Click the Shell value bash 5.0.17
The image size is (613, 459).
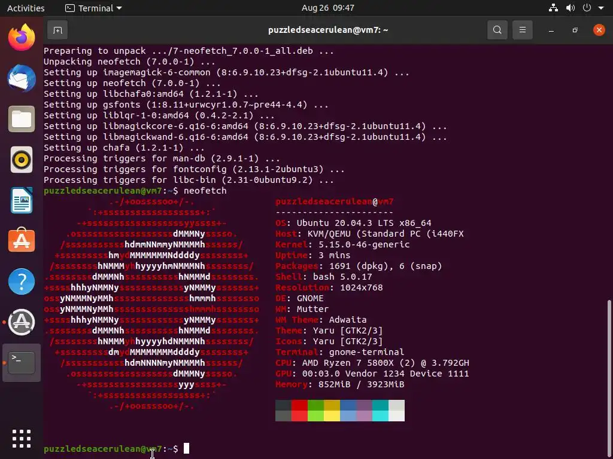click(342, 277)
